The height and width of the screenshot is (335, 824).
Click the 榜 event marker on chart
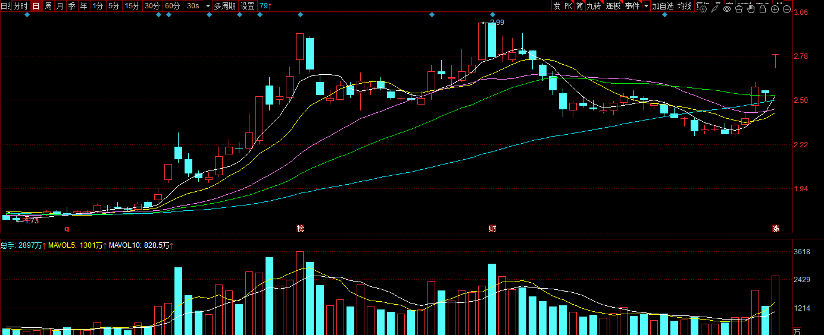pyautogui.click(x=301, y=228)
